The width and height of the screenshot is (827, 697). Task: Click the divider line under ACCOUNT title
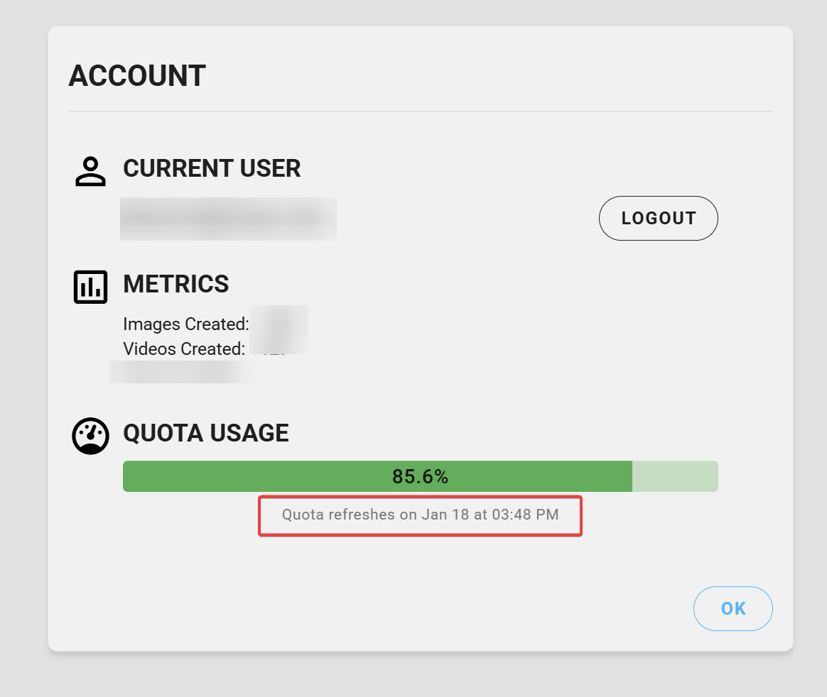coord(420,111)
